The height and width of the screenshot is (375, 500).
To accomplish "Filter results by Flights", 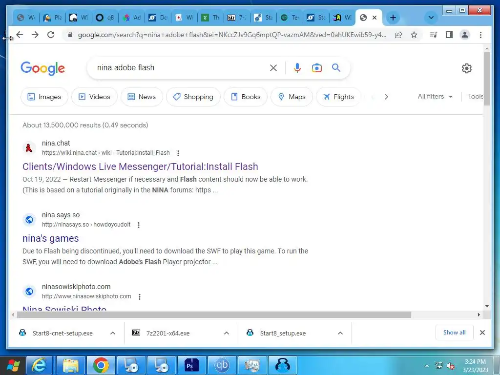I will point(338,97).
